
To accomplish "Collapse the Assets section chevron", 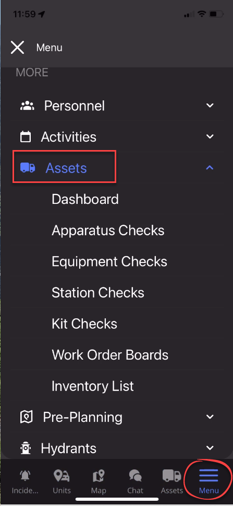I will point(210,167).
